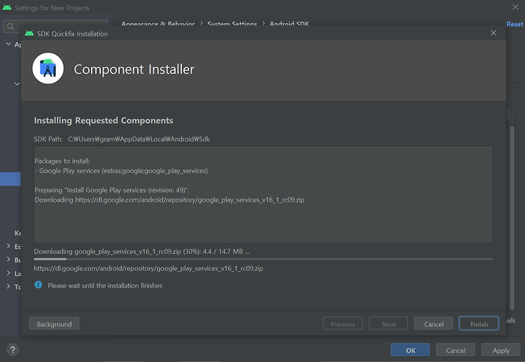Viewport: 525px width, 362px height.
Task: Click the Android icon in SDK Quickfix title bar
Action: pos(29,33)
